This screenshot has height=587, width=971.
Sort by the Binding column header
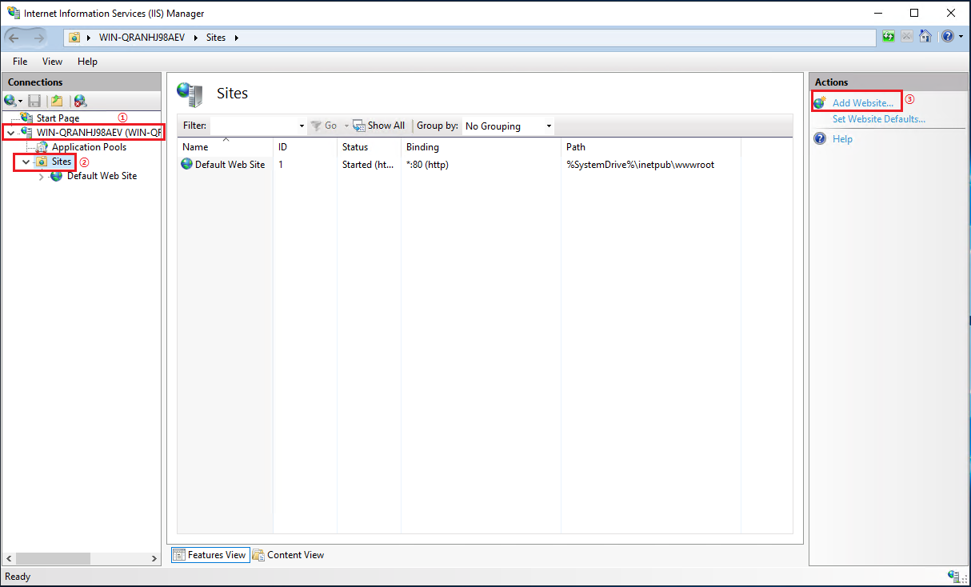481,147
